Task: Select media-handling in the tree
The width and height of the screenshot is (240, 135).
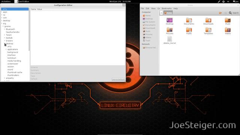Action: (x=14, y=61)
